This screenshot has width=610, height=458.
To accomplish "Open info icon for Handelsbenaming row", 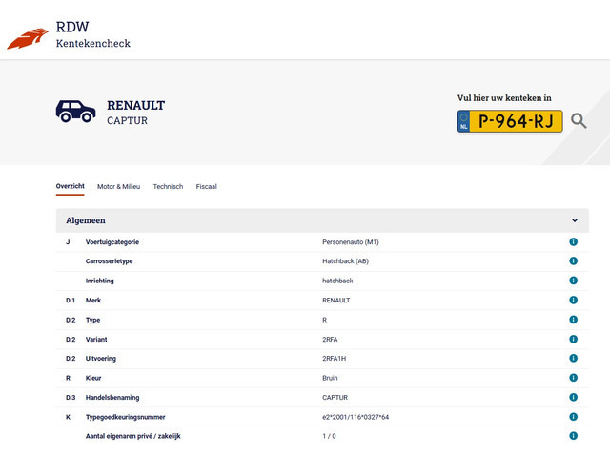I will [574, 397].
